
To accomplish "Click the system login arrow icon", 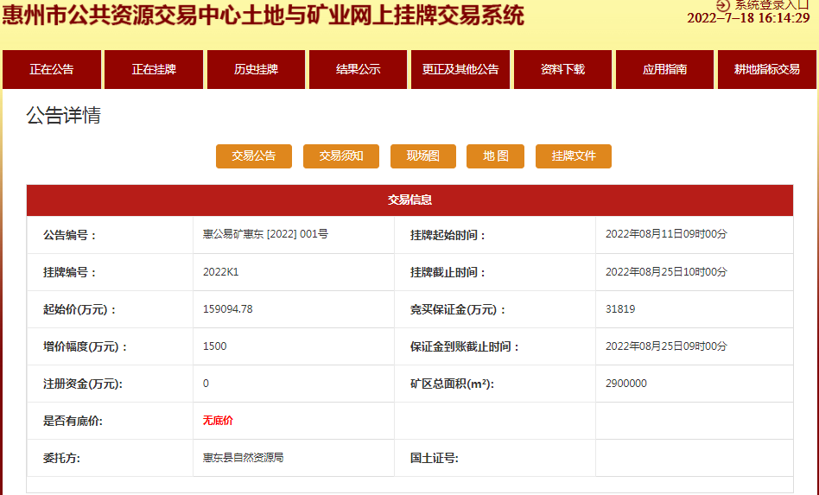I will pyautogui.click(x=723, y=5).
